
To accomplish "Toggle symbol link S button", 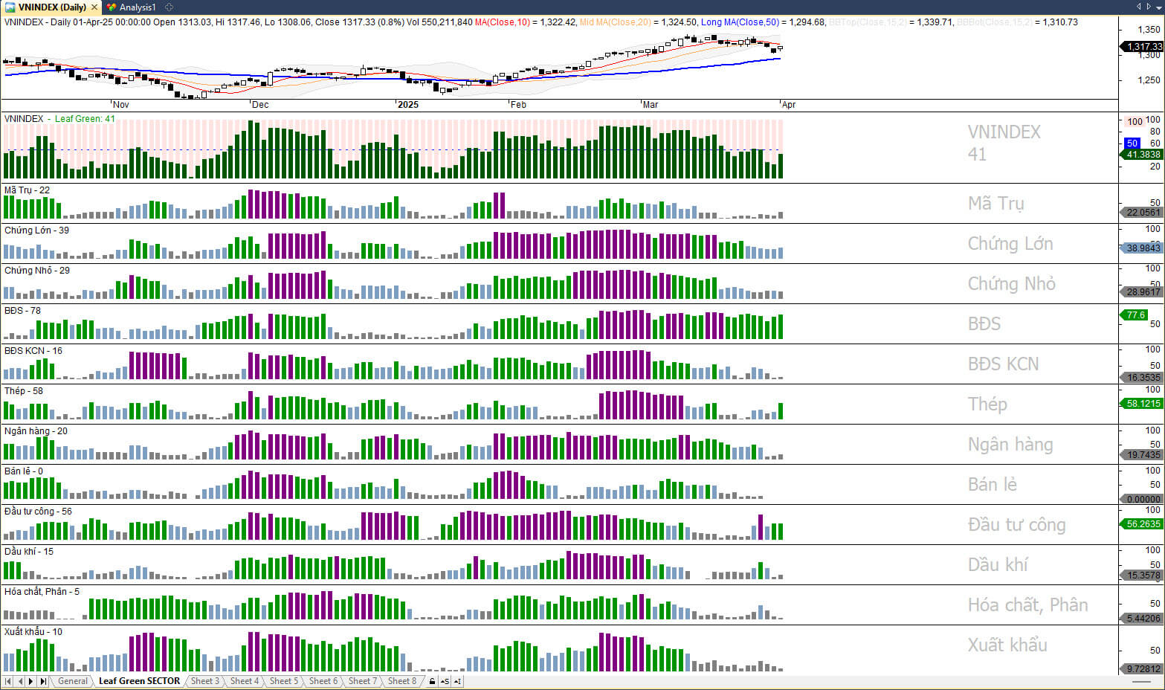I will pyautogui.click(x=445, y=681).
